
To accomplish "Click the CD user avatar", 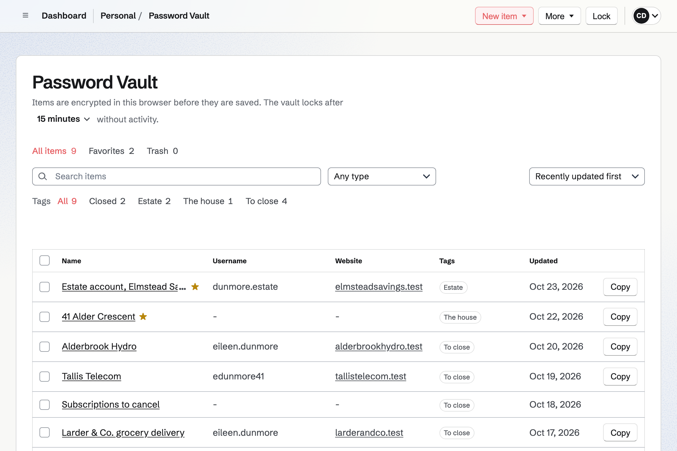I will (x=641, y=16).
